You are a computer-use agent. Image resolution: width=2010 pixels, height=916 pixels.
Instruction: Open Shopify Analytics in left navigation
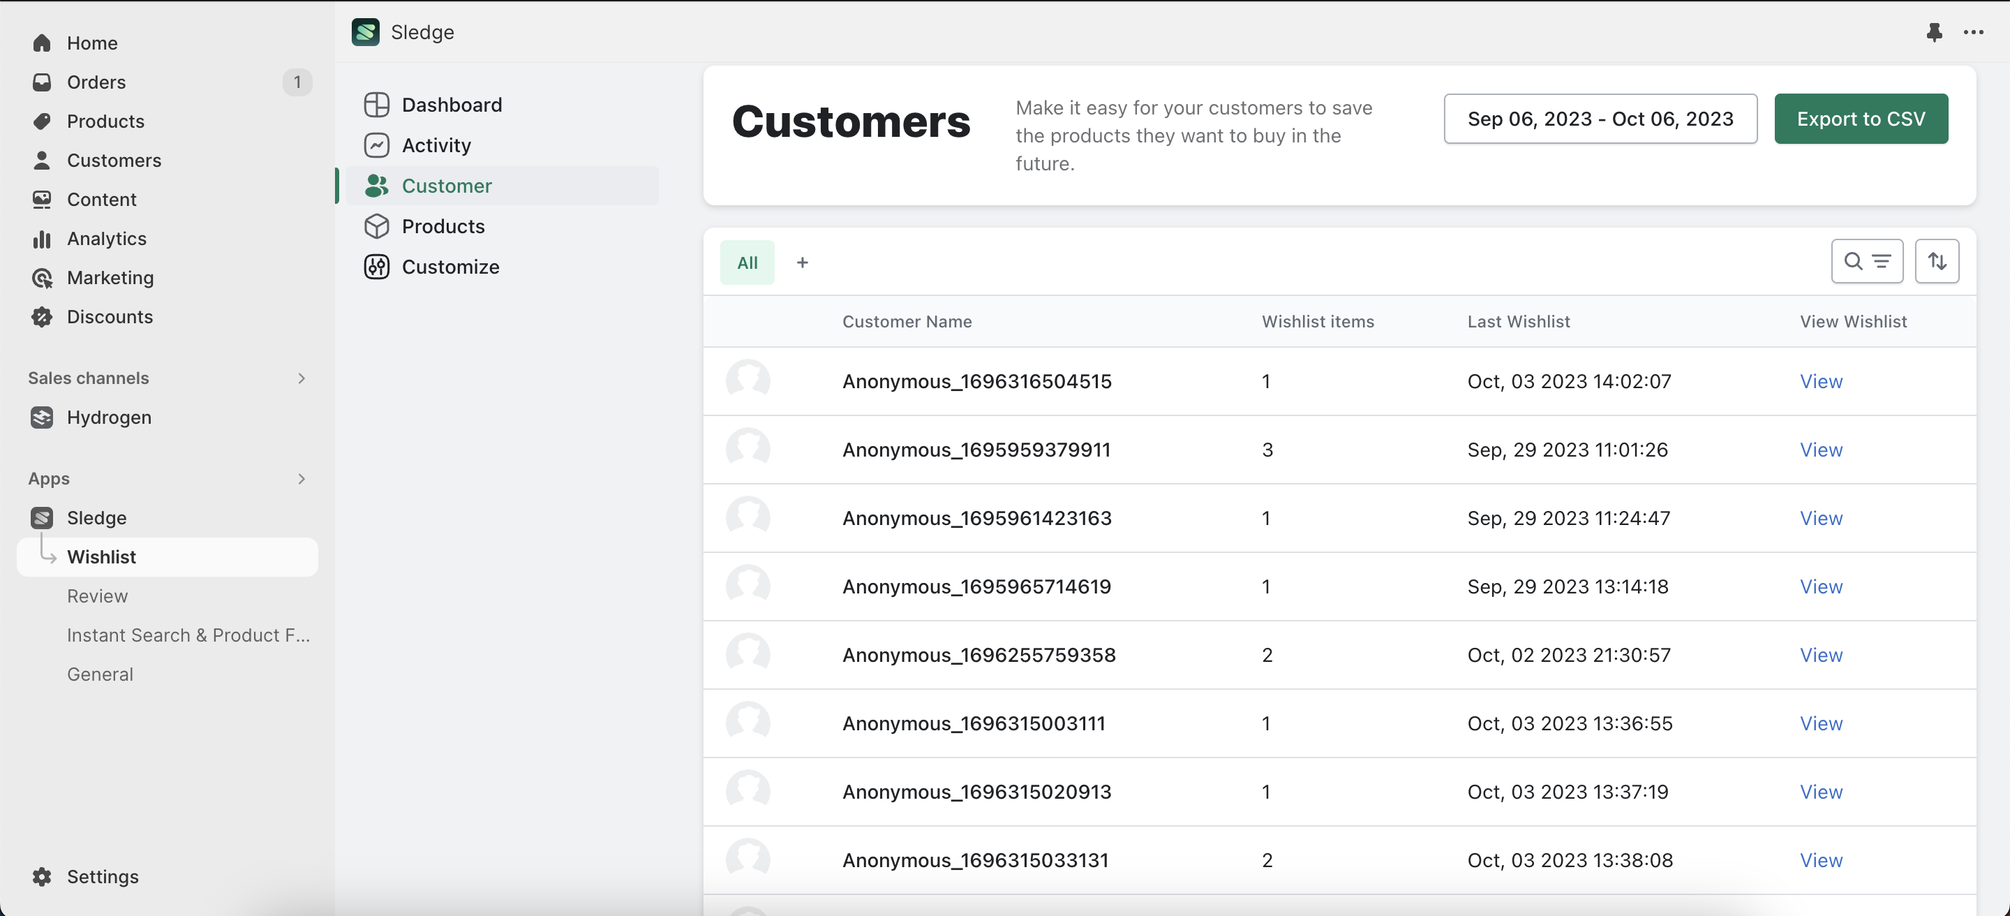click(x=106, y=239)
